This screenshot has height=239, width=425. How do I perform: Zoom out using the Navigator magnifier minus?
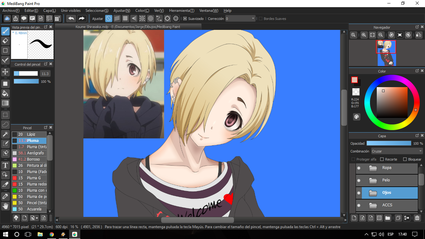381,35
